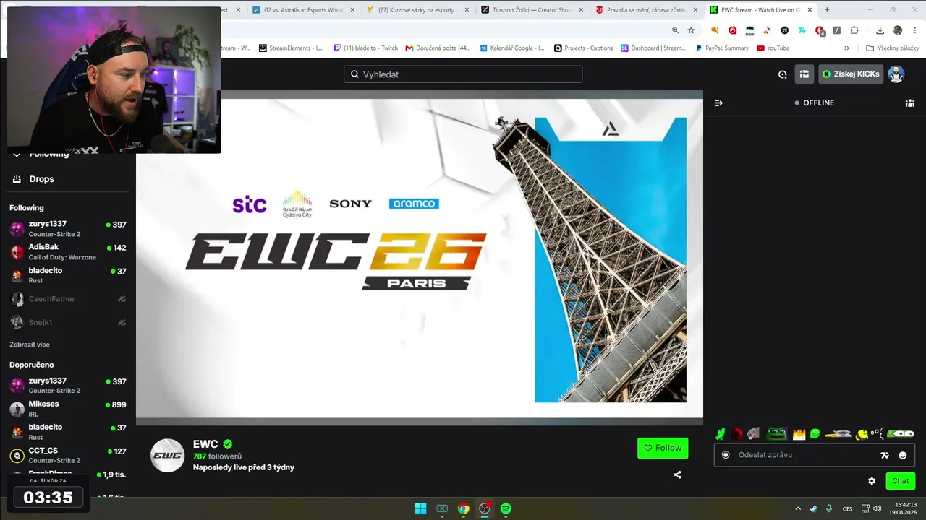Viewport: 926px width, 520px height.
Task: Open the Mikeses recommended channel
Action: (68, 409)
